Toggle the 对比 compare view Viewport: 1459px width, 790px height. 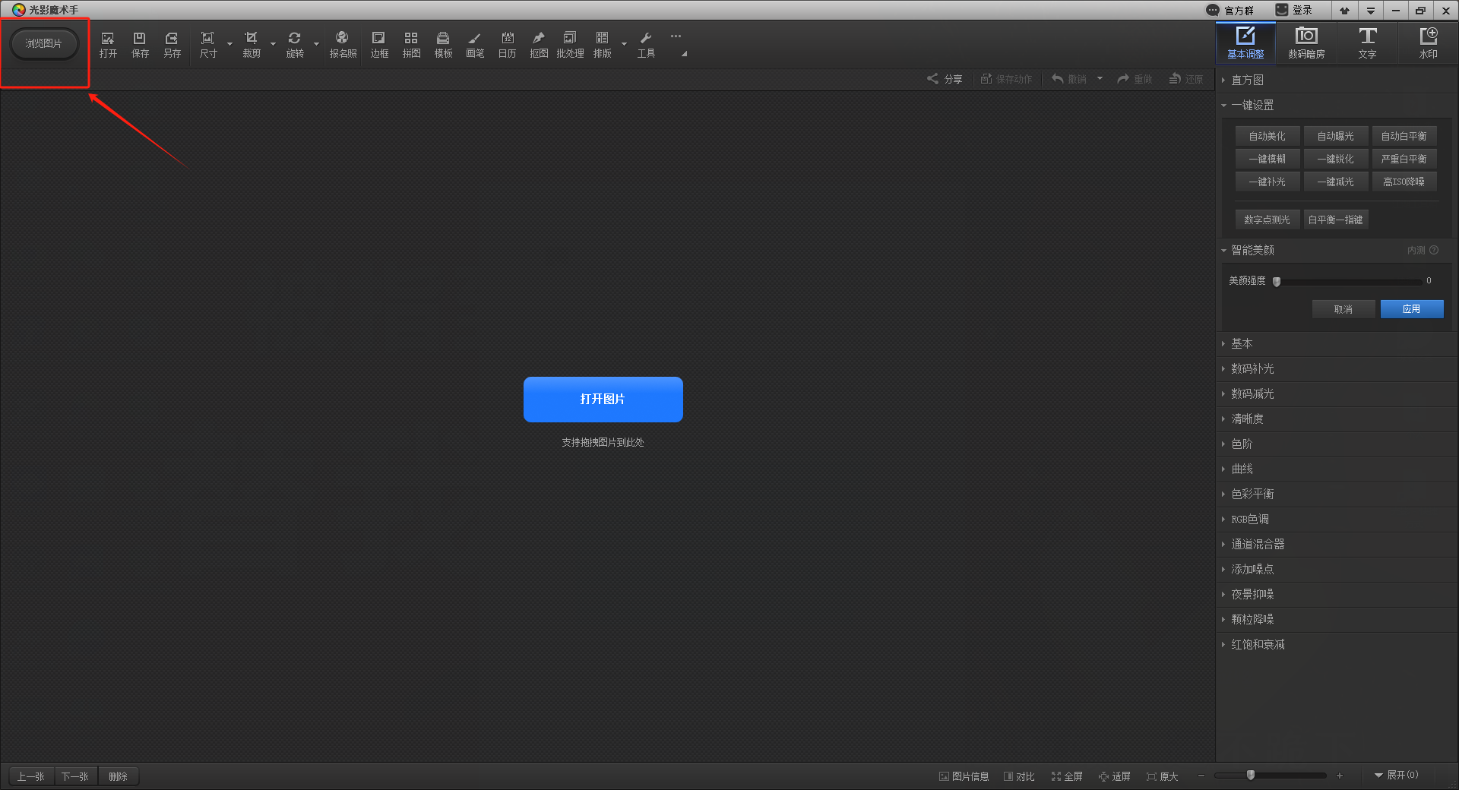1019,776
